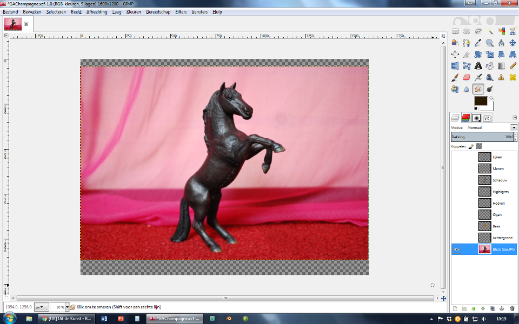
Task: Toggle lock pixels brush icon beside Koppelen
Action: [471, 146]
